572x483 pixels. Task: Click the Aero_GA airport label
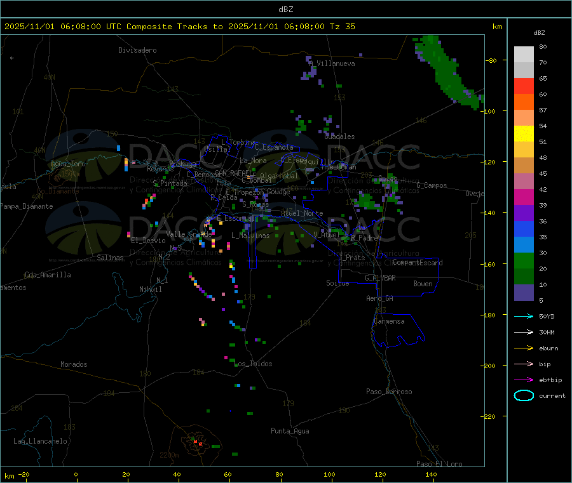coord(380,298)
